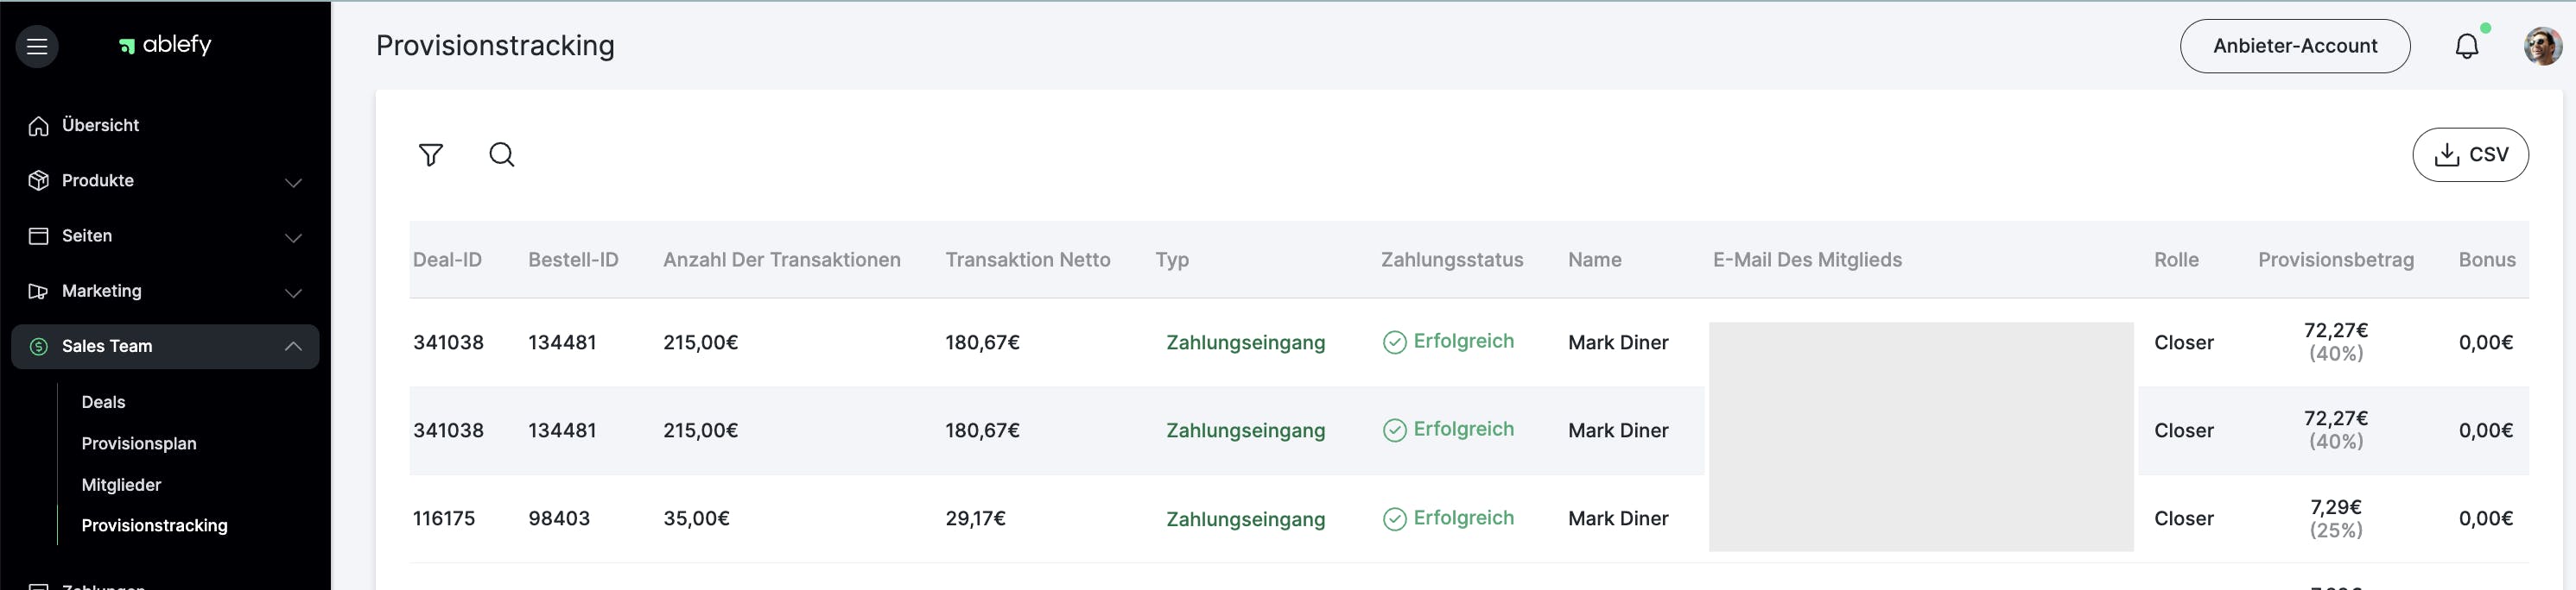Viewport: 2576px width, 590px height.
Task: Click the ablefy logo
Action: 166,45
